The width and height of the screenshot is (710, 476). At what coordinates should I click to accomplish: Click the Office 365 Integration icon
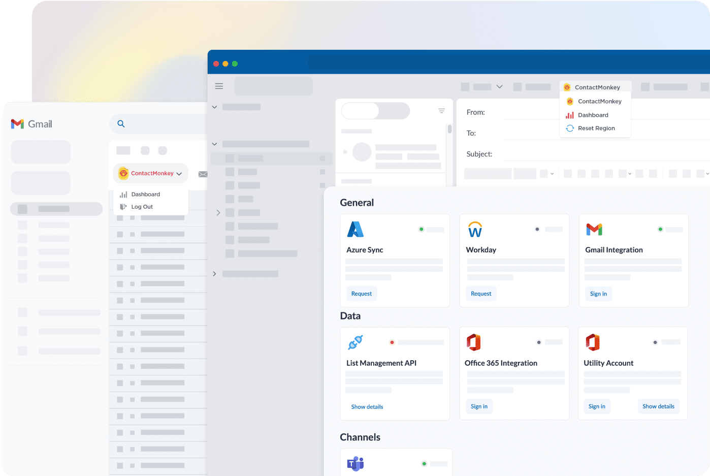click(x=474, y=342)
